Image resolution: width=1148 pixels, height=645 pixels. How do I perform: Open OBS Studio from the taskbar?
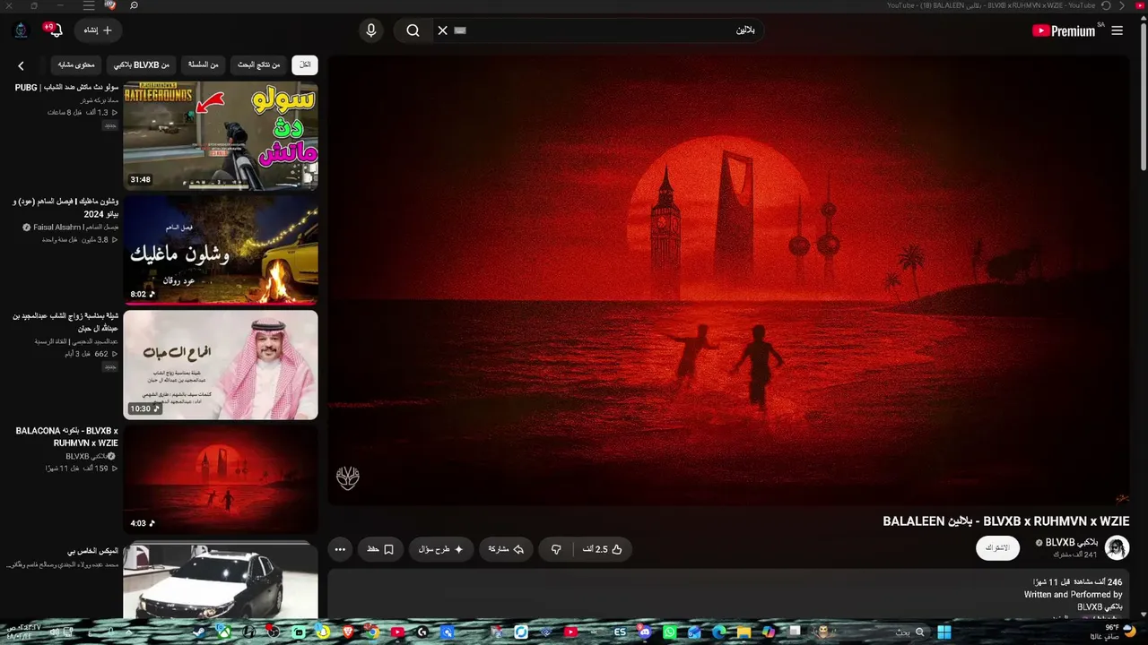274,632
